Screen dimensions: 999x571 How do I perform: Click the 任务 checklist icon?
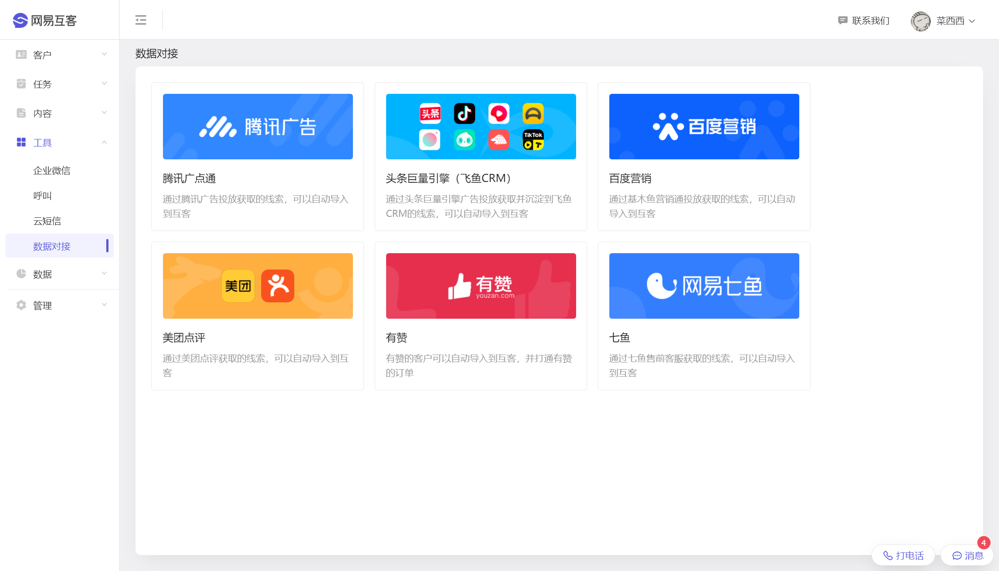click(x=21, y=84)
